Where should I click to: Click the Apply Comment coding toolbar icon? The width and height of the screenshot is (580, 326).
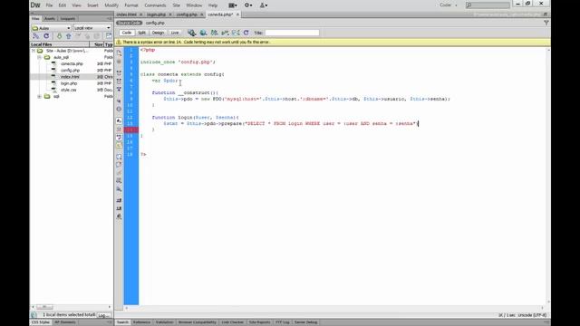pos(119,157)
